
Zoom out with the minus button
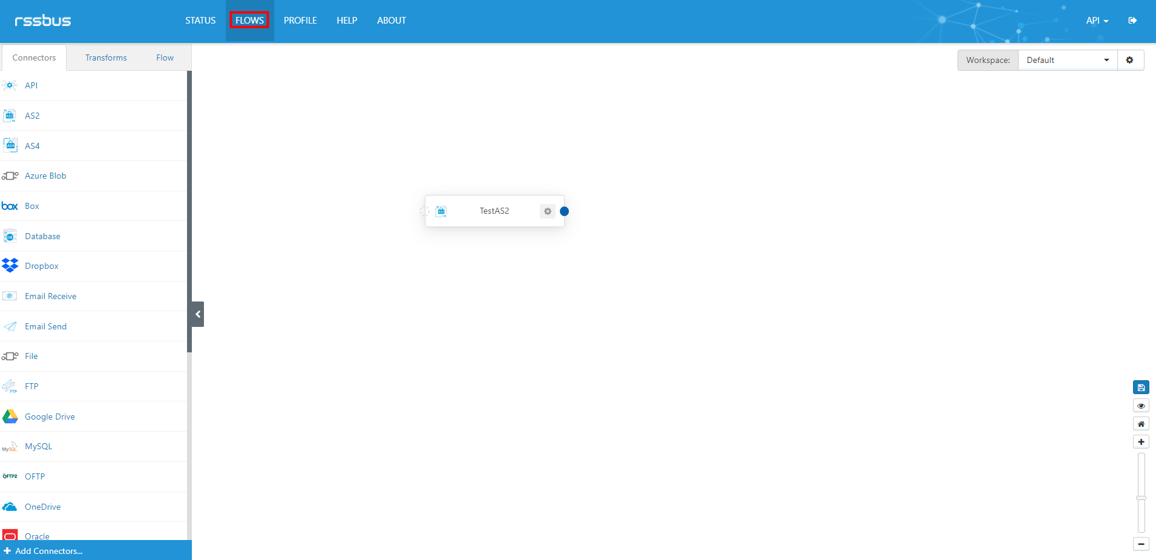(1141, 544)
